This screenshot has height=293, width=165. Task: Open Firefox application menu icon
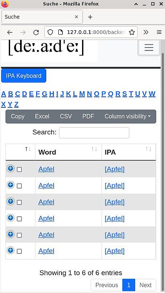[x=159, y=32]
